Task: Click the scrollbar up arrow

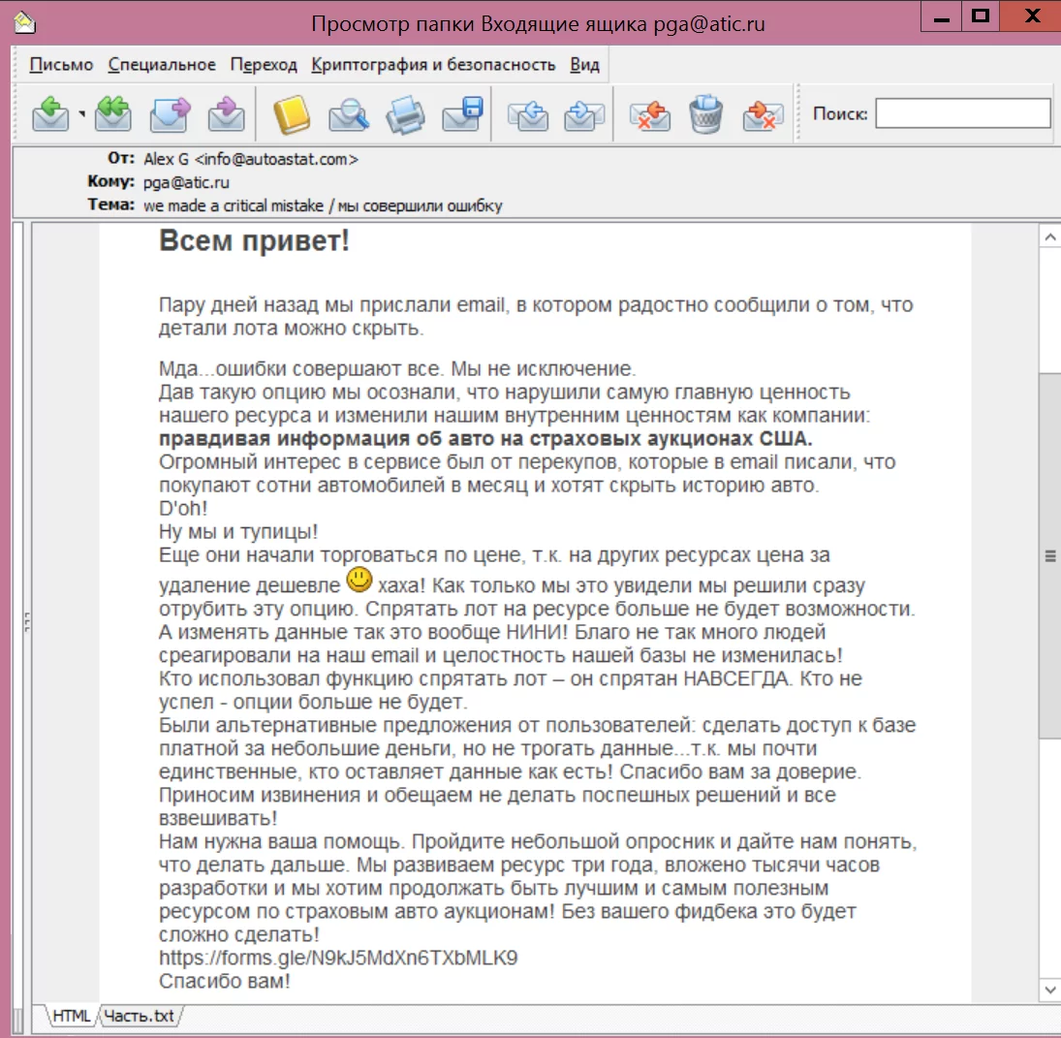Action: click(x=1049, y=236)
